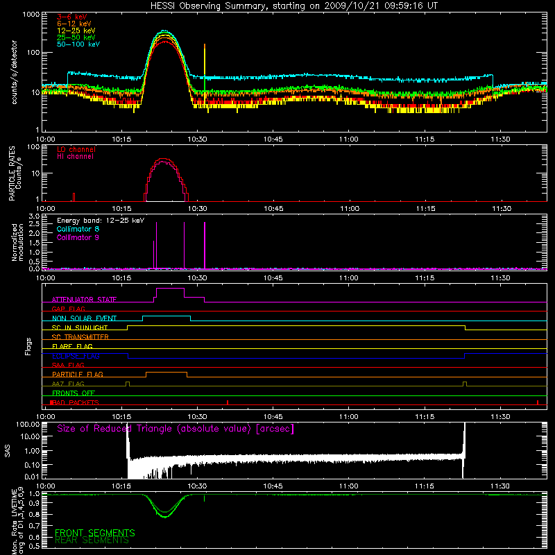The height and width of the screenshot is (555, 555).
Task: Click the "2.5" modulation tick value
Action: pos(34,224)
